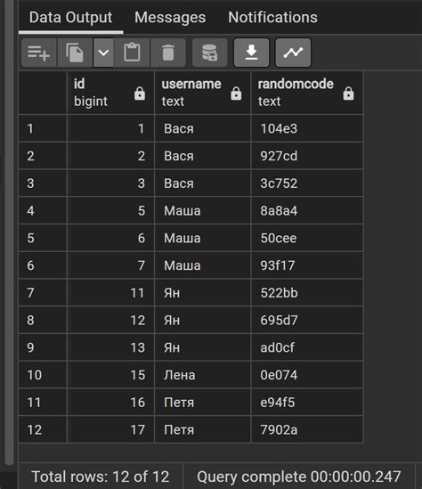Click the Copy icon in toolbar
The width and height of the screenshot is (422, 489).
point(75,53)
